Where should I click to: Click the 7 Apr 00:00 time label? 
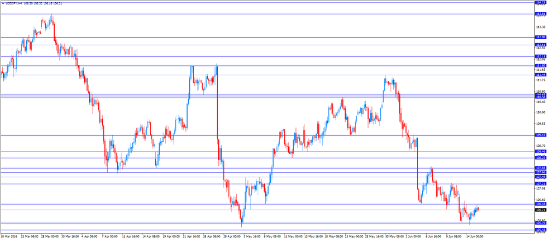point(110,236)
